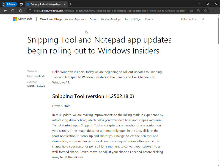The height and width of the screenshot is (167, 220).
Task: Click the InPrivate profile button
Action: (x=9, y=4)
